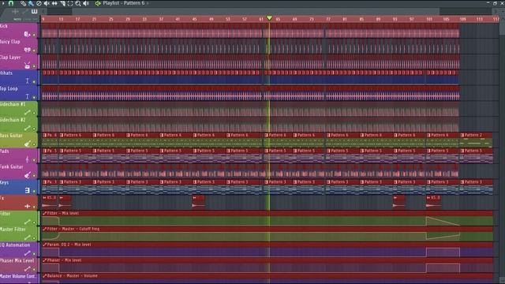Select the Master Volume Cont track header
Viewport: 505px width, 284px height.
[19, 278]
